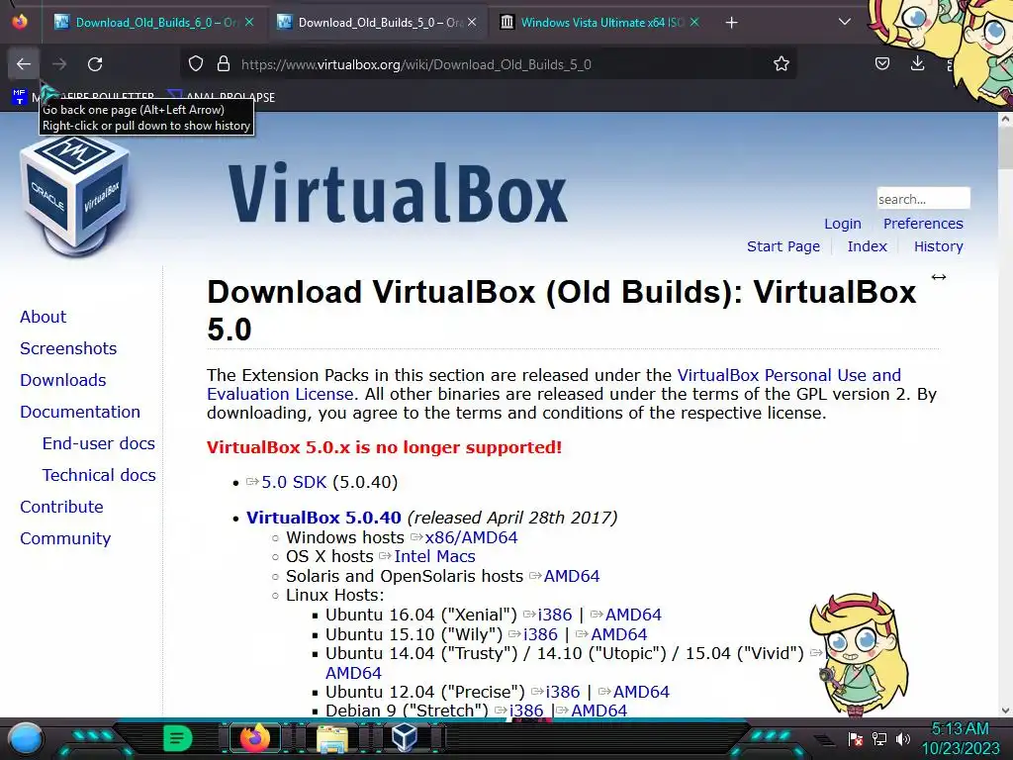
Task: Click the site security padlock icon
Action: [x=224, y=64]
